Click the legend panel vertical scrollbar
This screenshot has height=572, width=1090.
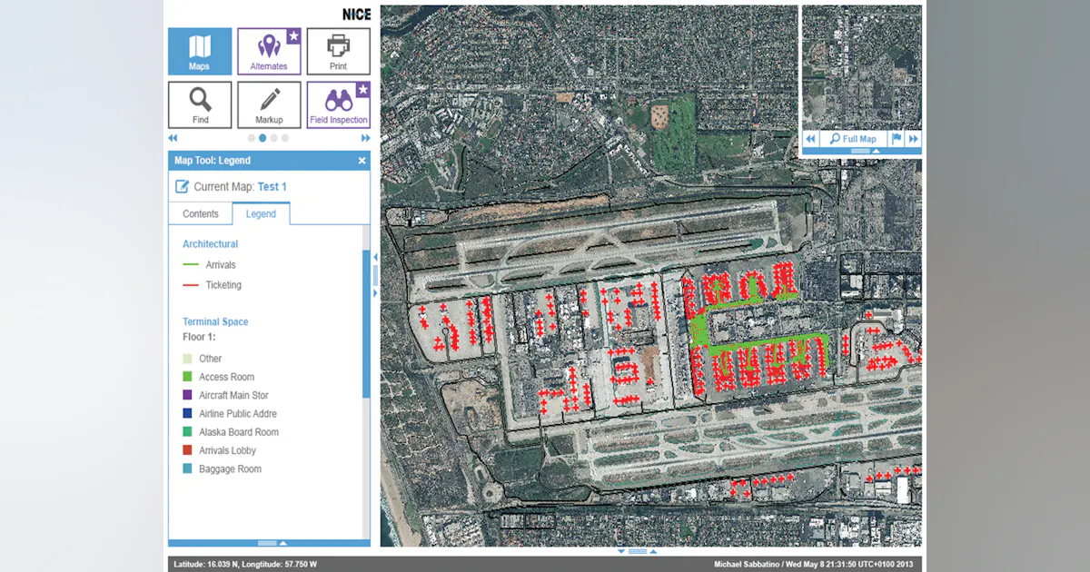[x=366, y=324]
